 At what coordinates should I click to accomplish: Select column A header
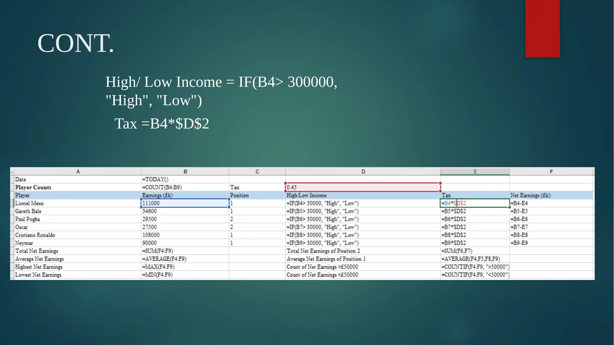tap(78, 172)
